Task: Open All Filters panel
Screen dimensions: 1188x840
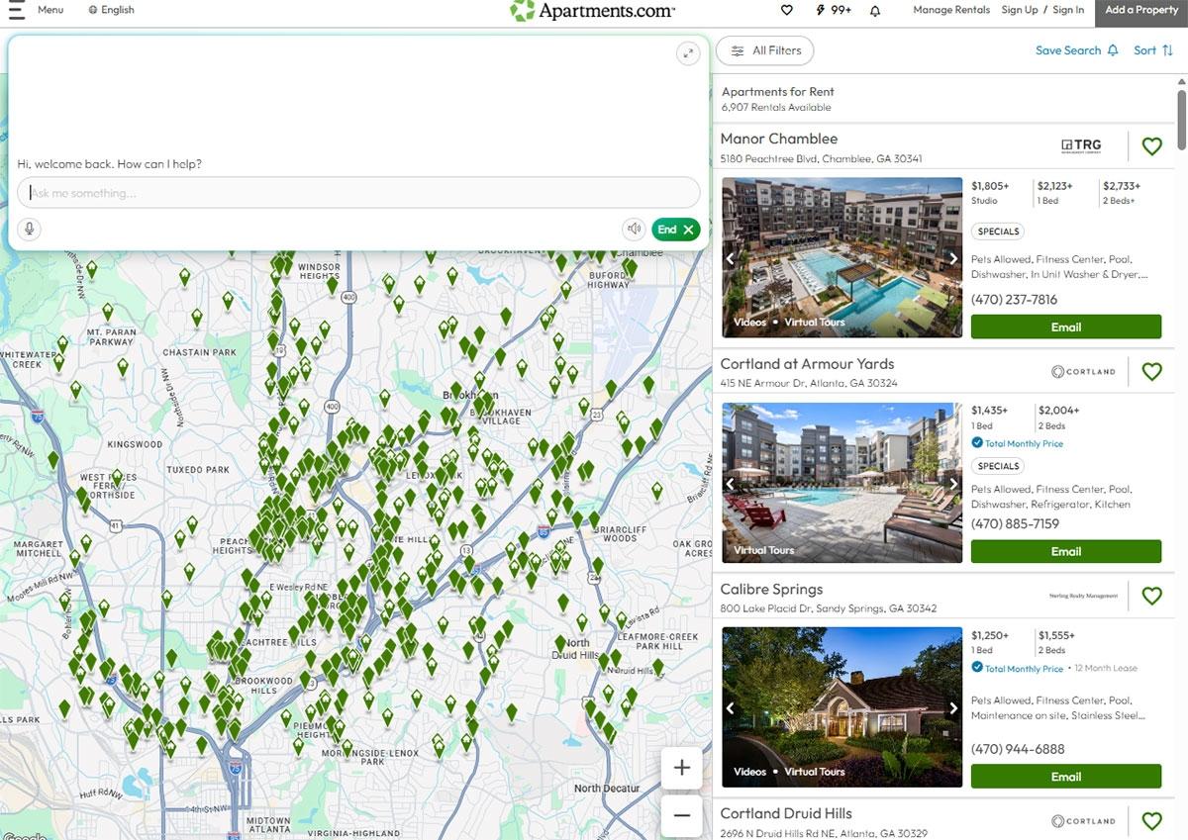Action: coord(765,50)
